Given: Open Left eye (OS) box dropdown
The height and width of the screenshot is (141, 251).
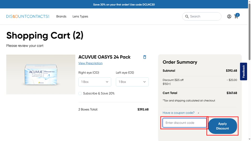Looking at the screenshot, I should click(132, 82).
